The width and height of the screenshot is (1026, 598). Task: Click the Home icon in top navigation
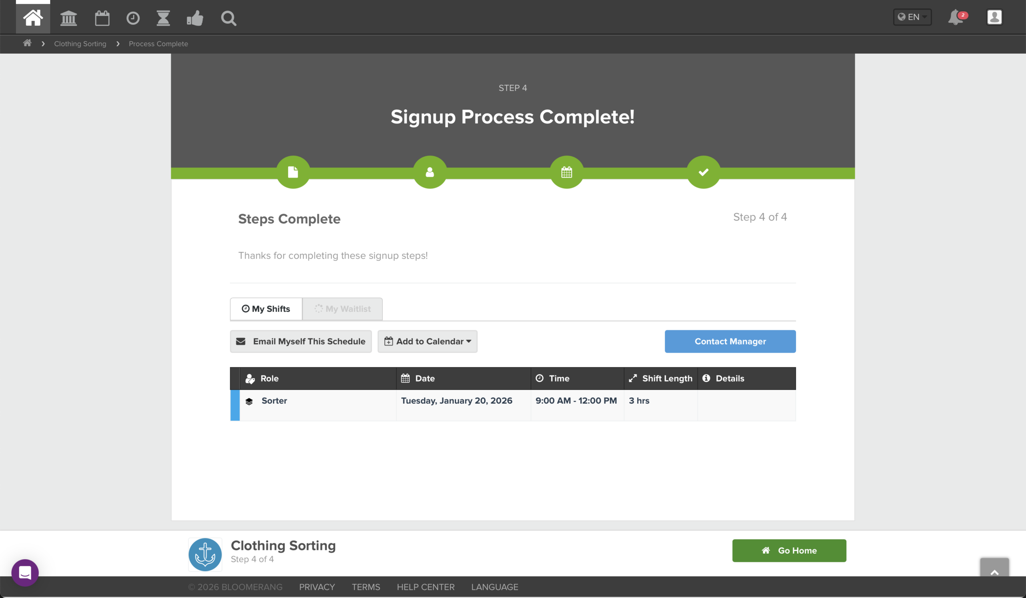(32, 18)
